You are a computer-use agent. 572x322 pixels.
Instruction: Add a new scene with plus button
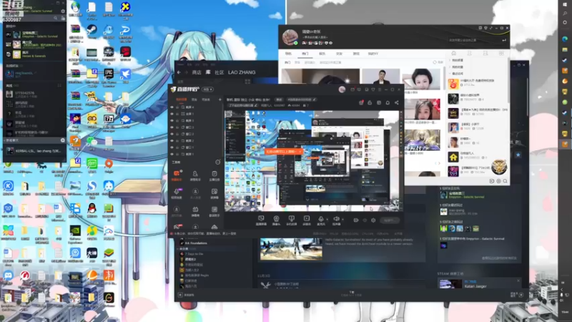(220, 99)
